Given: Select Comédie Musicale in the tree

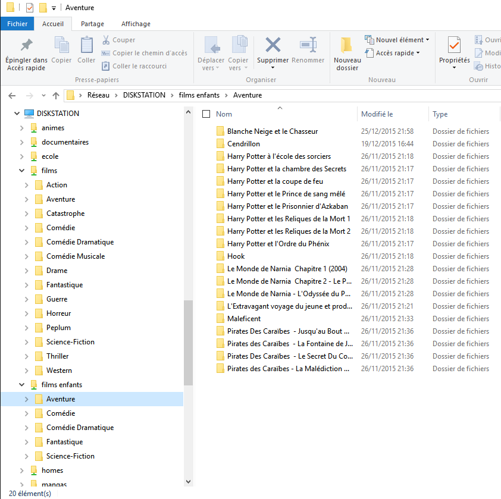Looking at the screenshot, I should click(76, 256).
